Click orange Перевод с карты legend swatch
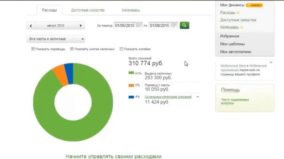This screenshot has width=284, height=159. [x=131, y=85]
